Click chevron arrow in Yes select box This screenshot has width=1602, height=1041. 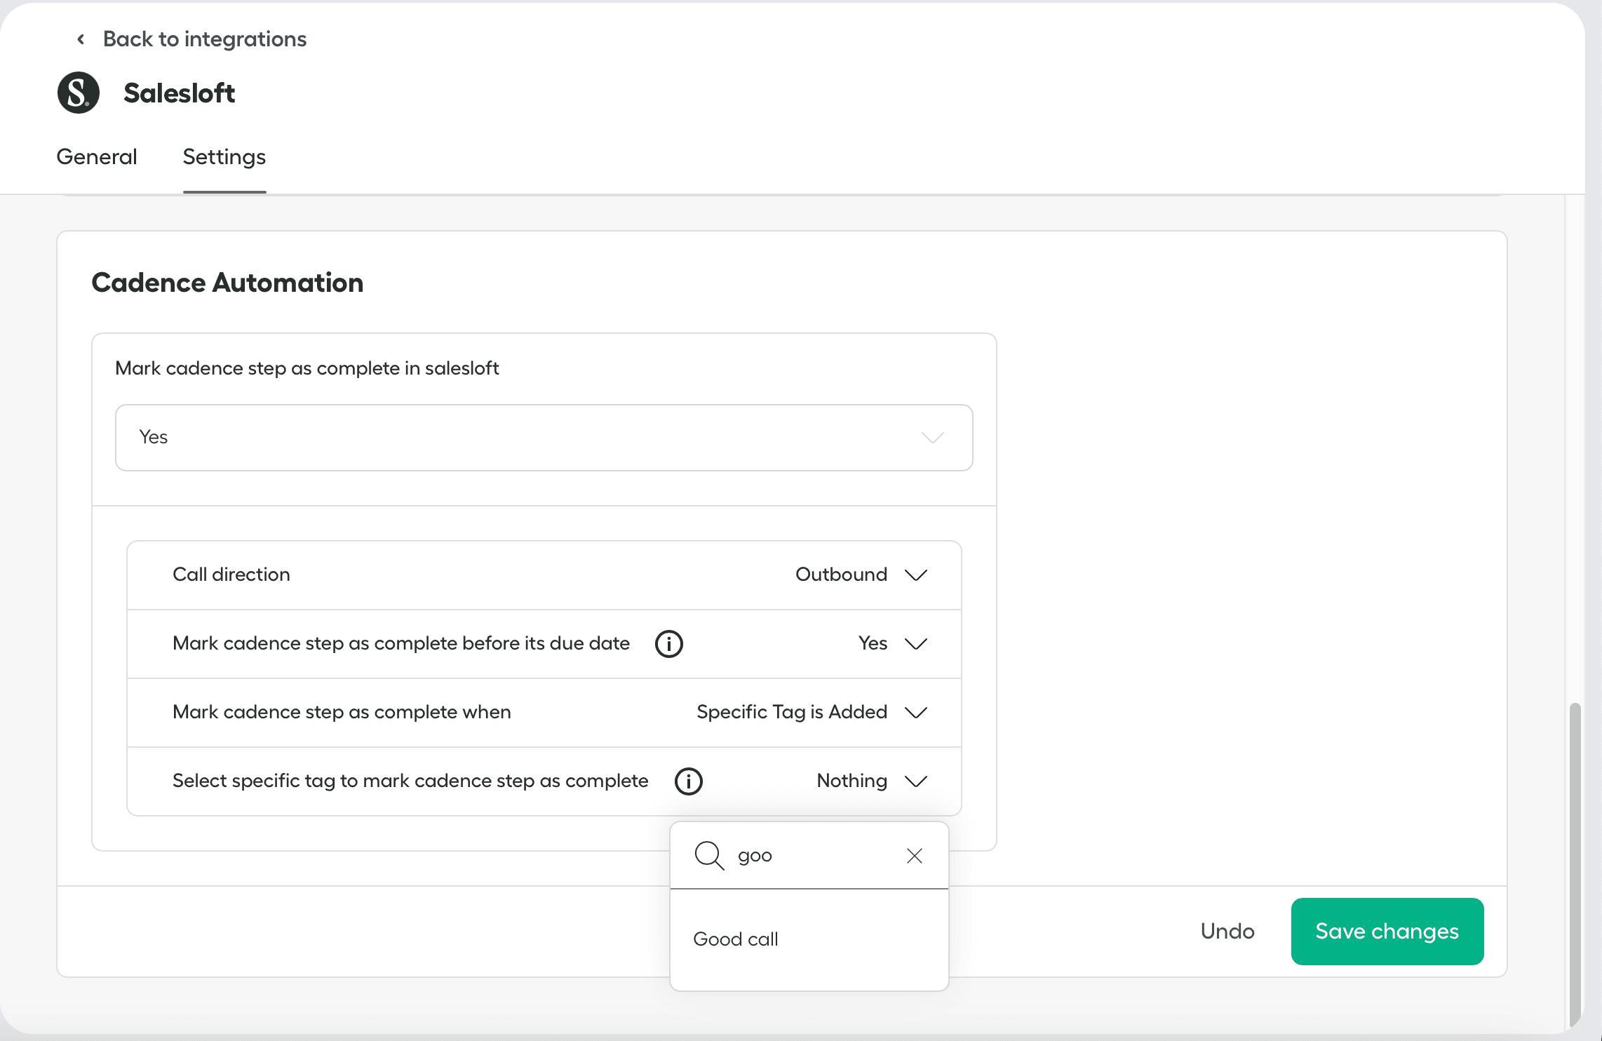932,438
